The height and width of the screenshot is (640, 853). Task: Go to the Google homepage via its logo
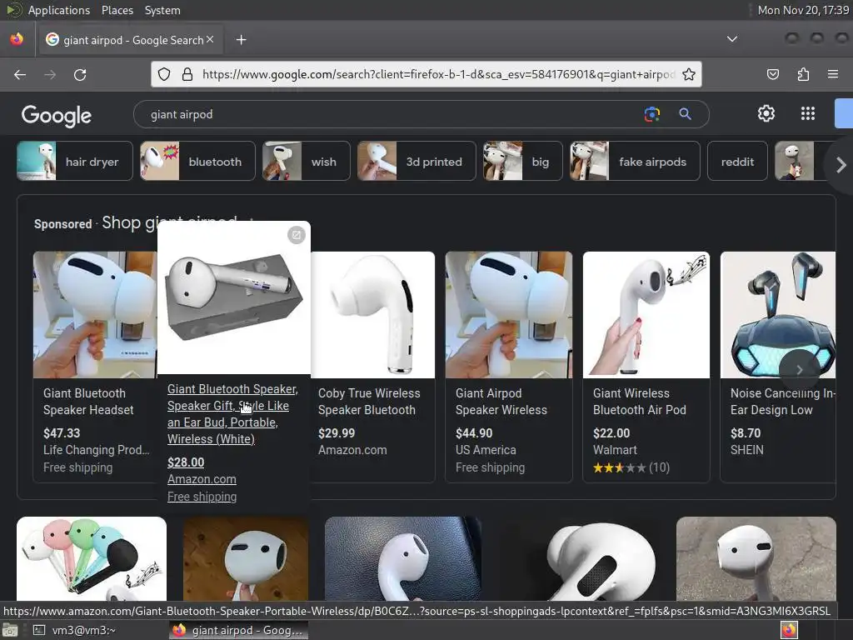pyautogui.click(x=56, y=115)
